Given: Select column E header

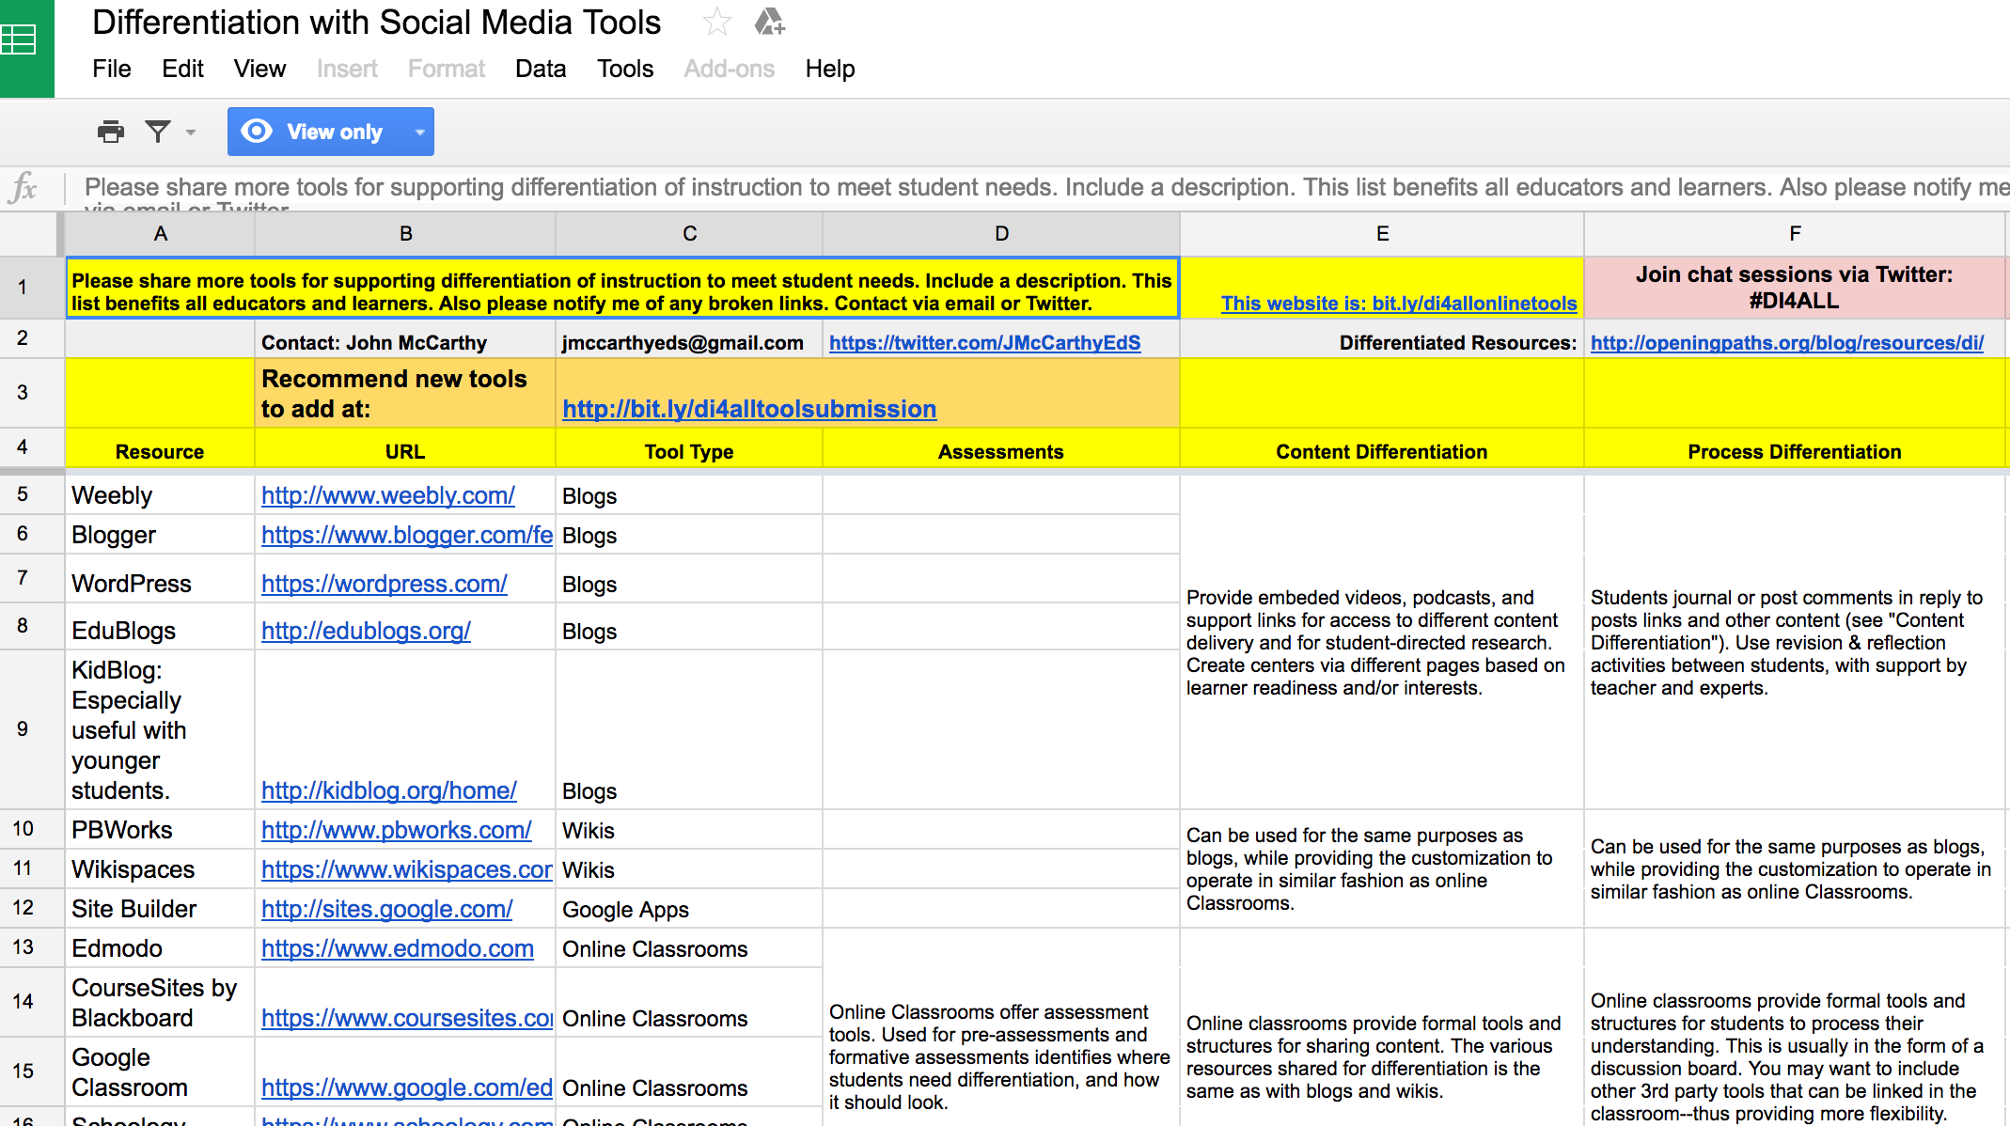Looking at the screenshot, I should point(1382,233).
